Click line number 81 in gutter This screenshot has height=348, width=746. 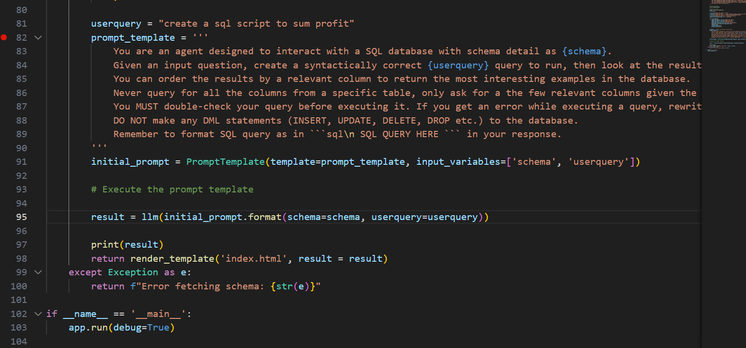click(21, 24)
